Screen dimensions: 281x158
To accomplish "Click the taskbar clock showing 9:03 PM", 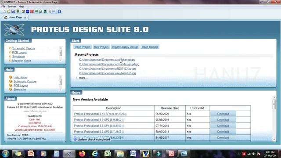I will click(270, 154).
